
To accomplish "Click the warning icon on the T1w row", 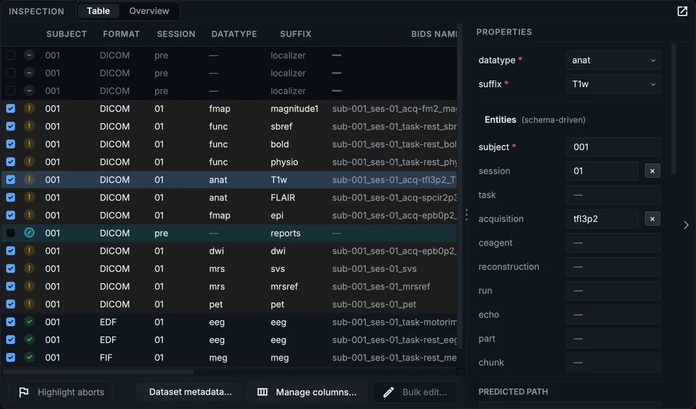I will point(29,179).
